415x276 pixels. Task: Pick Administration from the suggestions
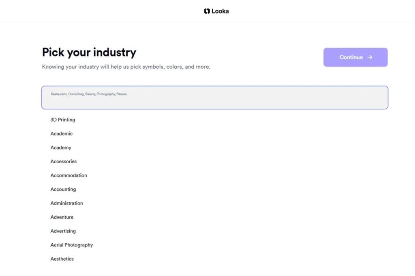pyautogui.click(x=67, y=203)
